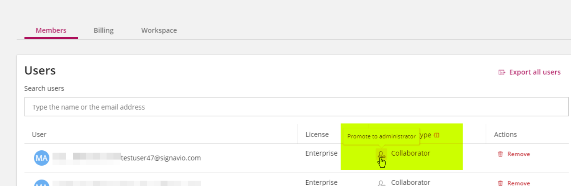Click the trash icon in the second user row
This screenshot has height=186, width=571.
coord(500,183)
